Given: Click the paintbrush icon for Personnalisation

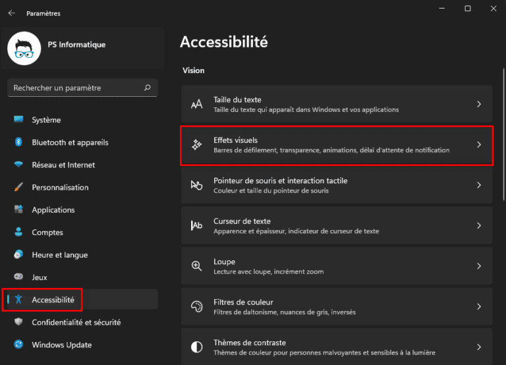Looking at the screenshot, I should point(18,187).
